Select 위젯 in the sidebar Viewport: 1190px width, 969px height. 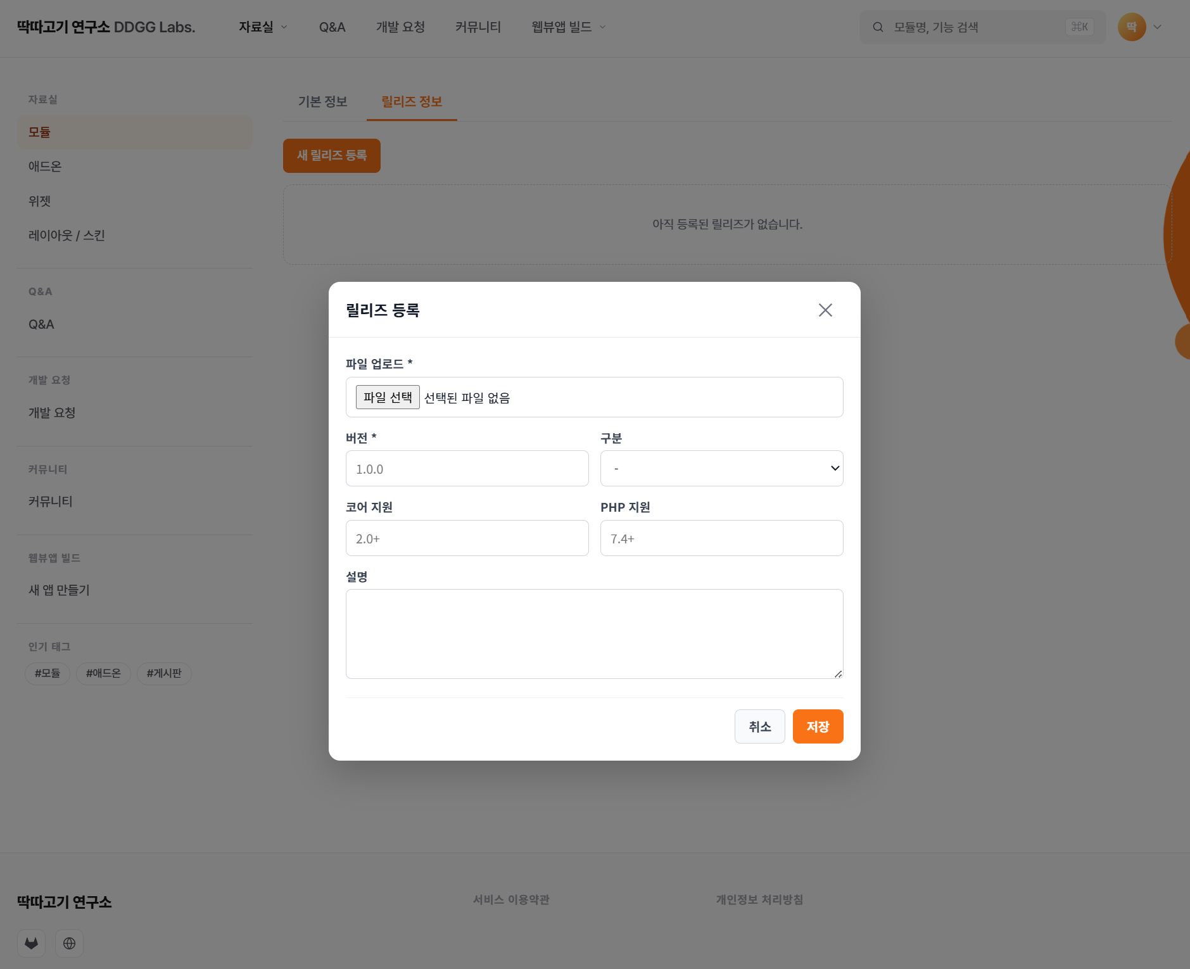point(135,201)
